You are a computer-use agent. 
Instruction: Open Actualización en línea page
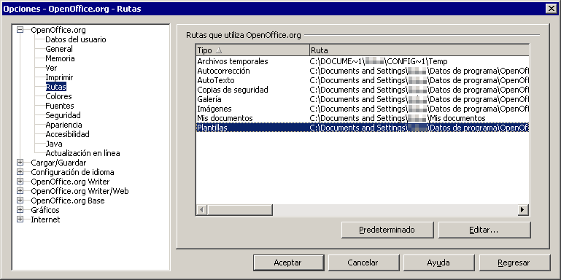82,153
